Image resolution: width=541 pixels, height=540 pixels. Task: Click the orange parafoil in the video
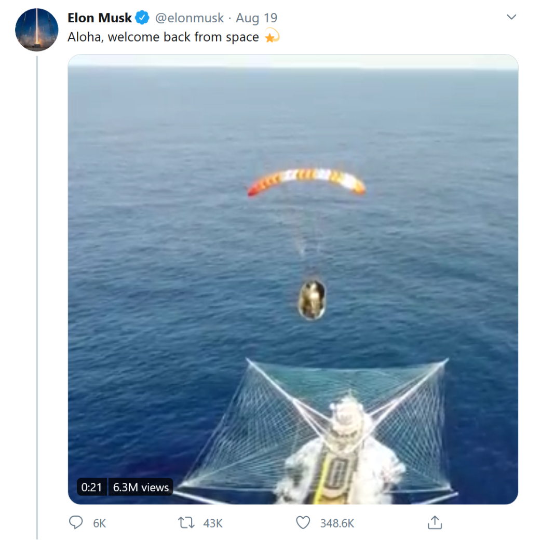click(306, 180)
